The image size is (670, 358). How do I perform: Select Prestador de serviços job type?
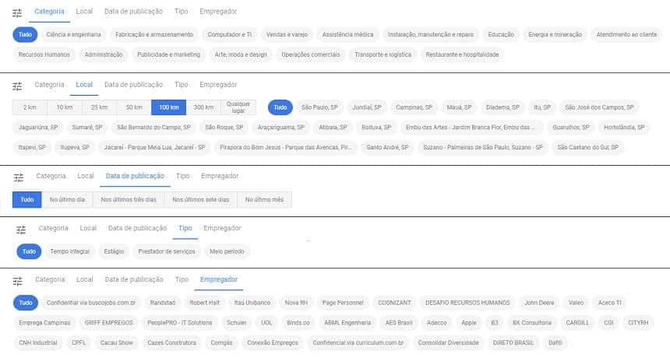coord(167,251)
